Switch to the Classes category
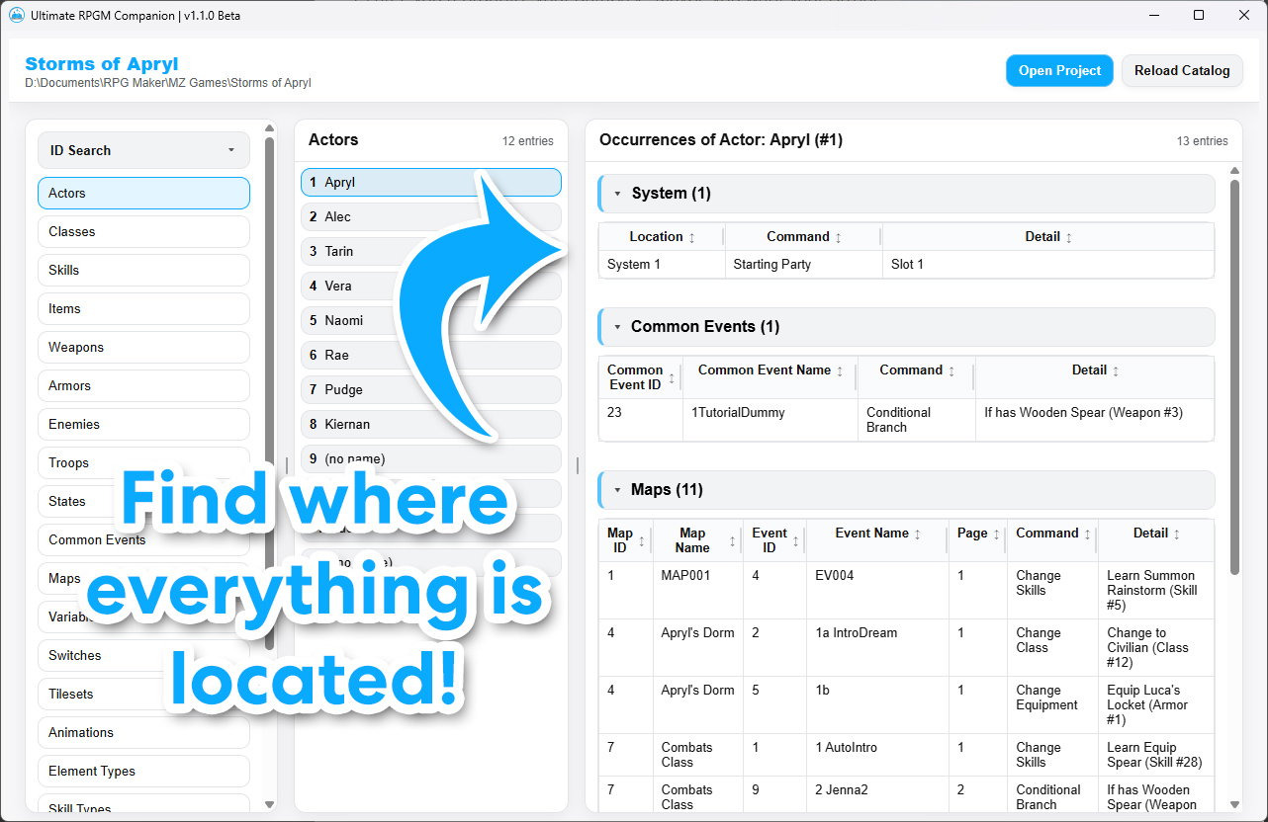Screen dimensions: 1268x822 click(x=143, y=232)
